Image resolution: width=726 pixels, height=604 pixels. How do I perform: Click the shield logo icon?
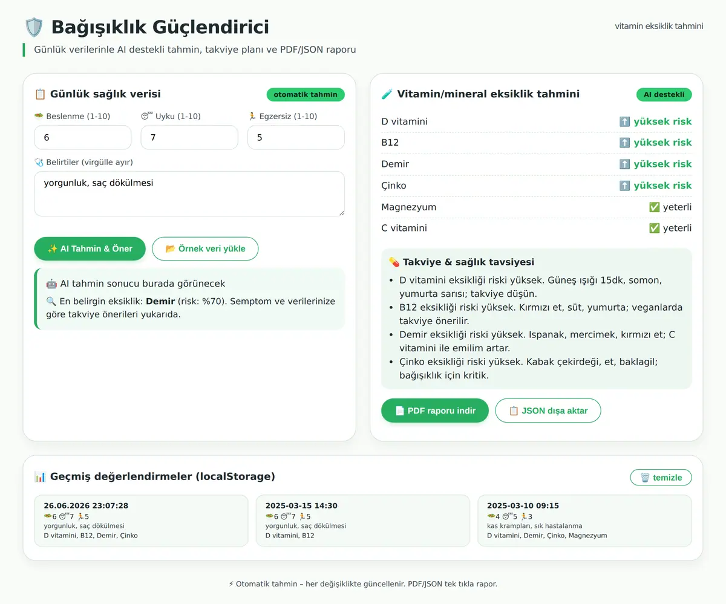(34, 27)
